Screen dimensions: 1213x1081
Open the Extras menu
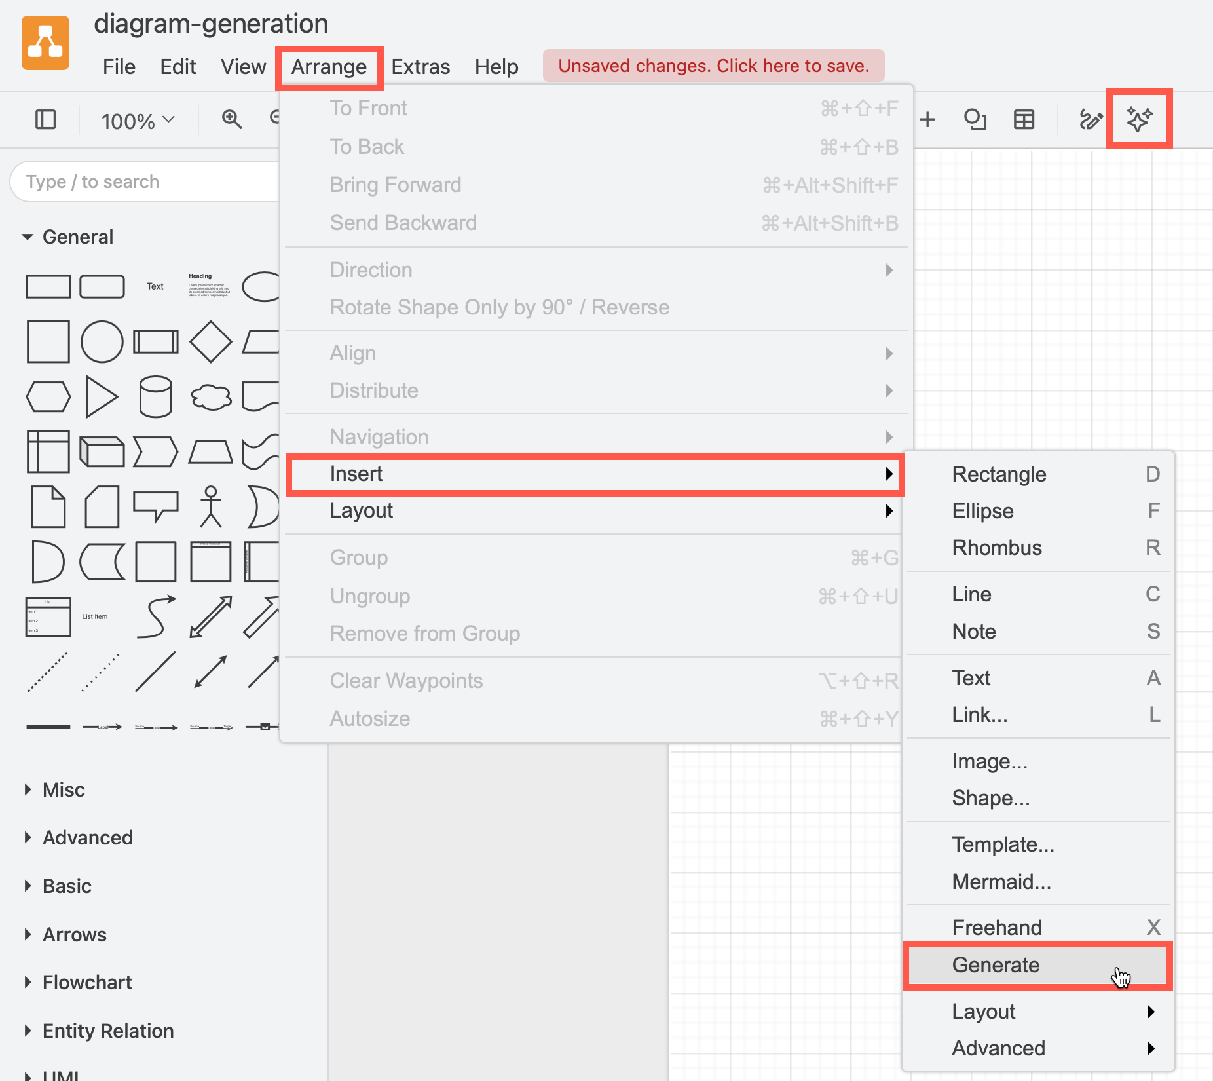coord(420,66)
